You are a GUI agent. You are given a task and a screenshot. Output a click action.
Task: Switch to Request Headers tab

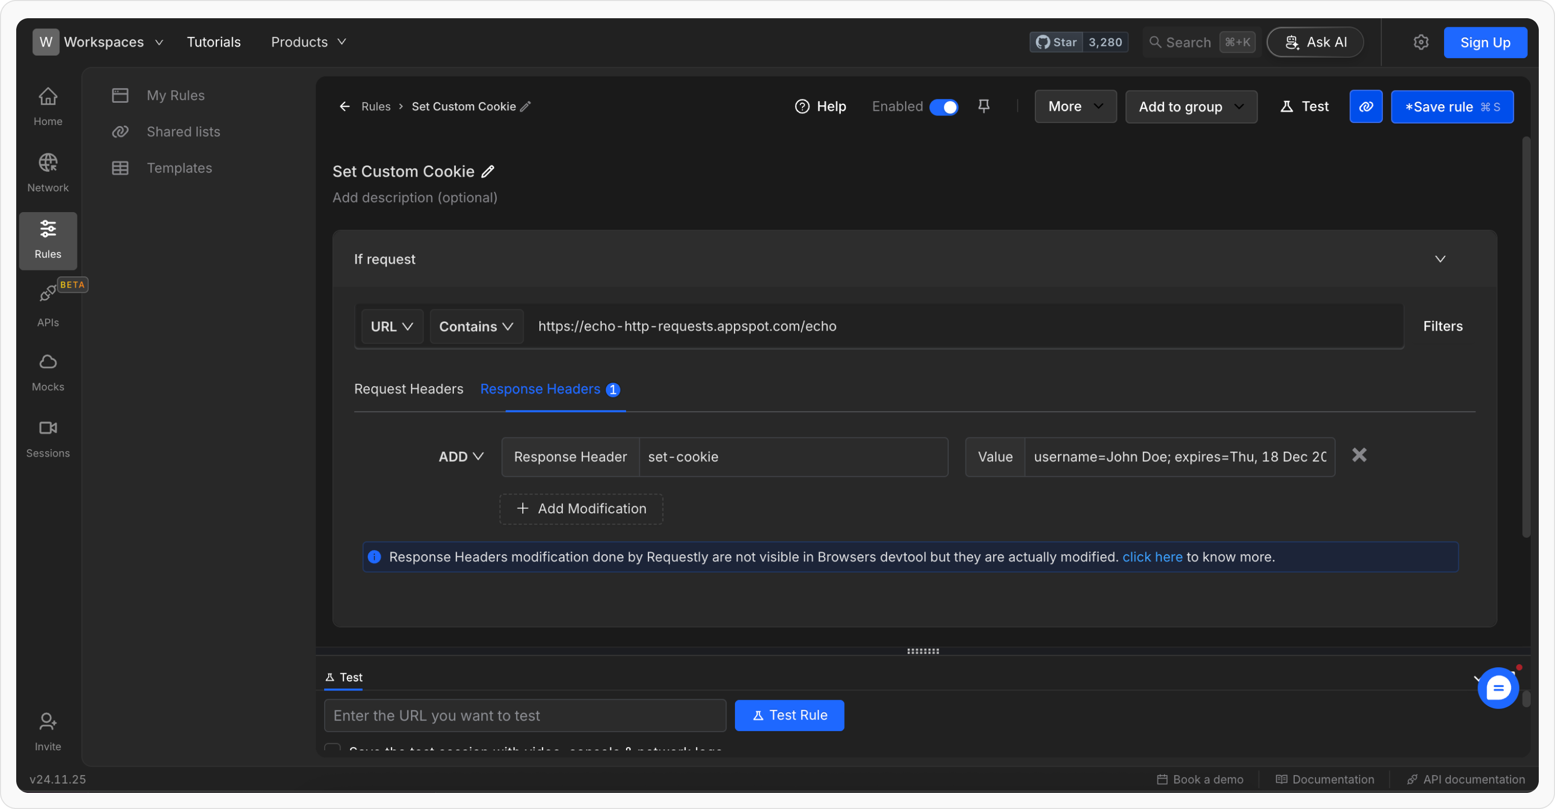(x=408, y=389)
